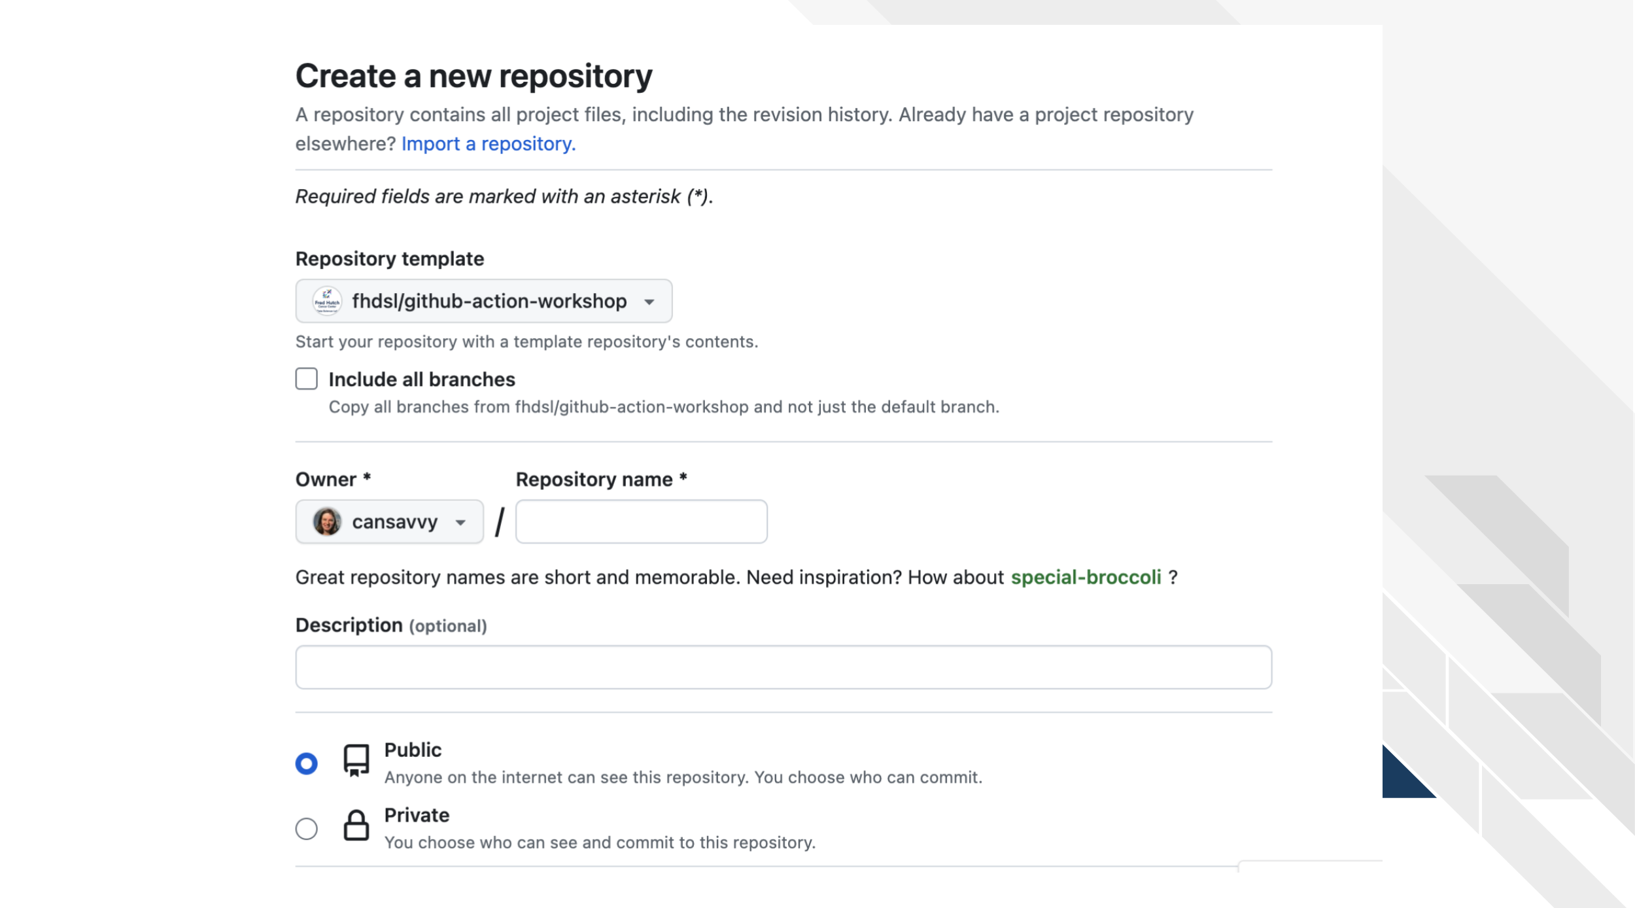
Task: Click the Repository template label
Action: (x=390, y=258)
